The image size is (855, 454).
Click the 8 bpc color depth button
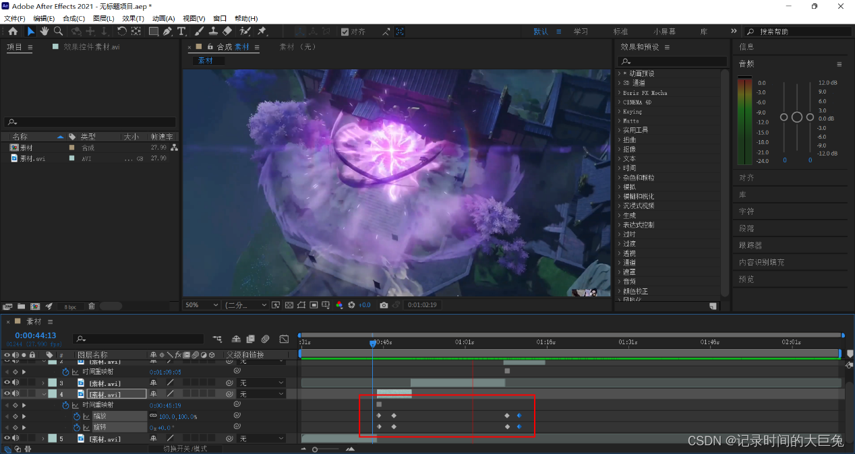(69, 306)
